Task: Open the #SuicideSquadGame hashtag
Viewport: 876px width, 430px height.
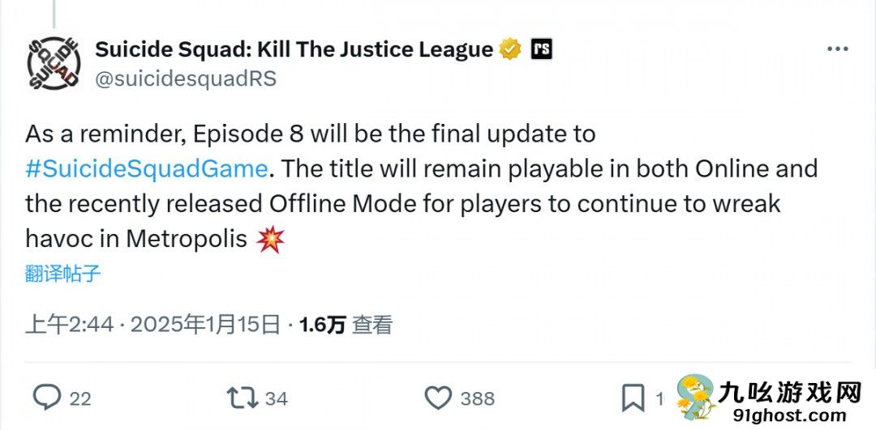Action: pyautogui.click(x=146, y=169)
